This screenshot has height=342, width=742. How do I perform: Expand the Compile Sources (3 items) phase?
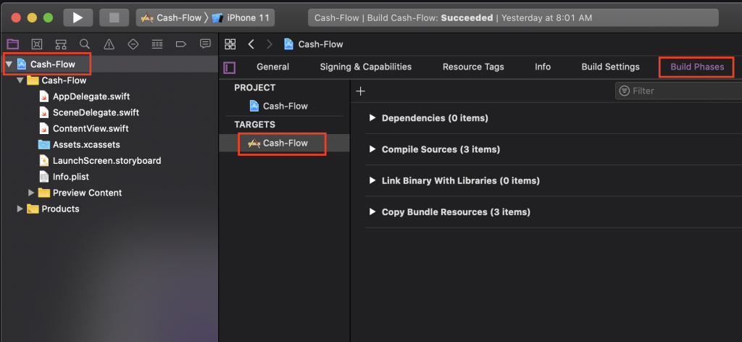[372, 149]
